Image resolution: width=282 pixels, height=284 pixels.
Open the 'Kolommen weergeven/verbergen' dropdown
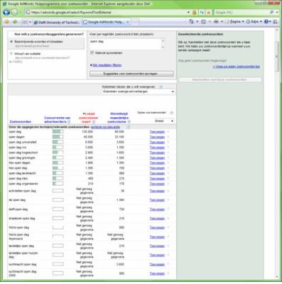click(139, 92)
